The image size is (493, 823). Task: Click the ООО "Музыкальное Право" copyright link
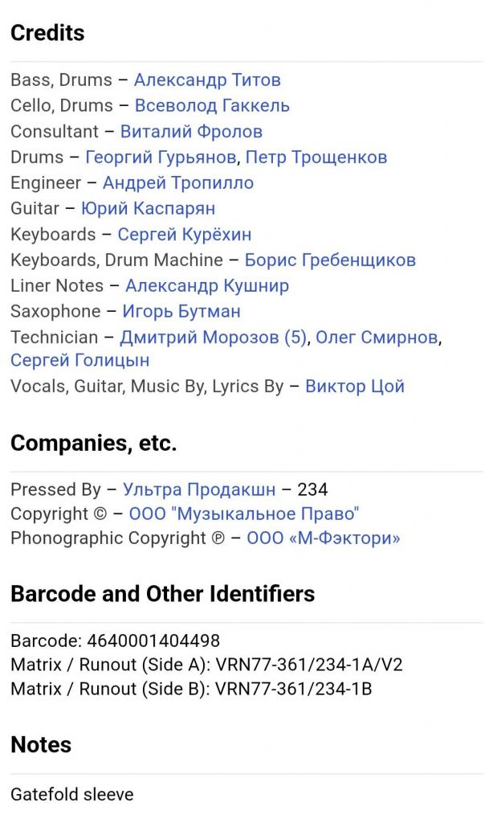(x=244, y=514)
